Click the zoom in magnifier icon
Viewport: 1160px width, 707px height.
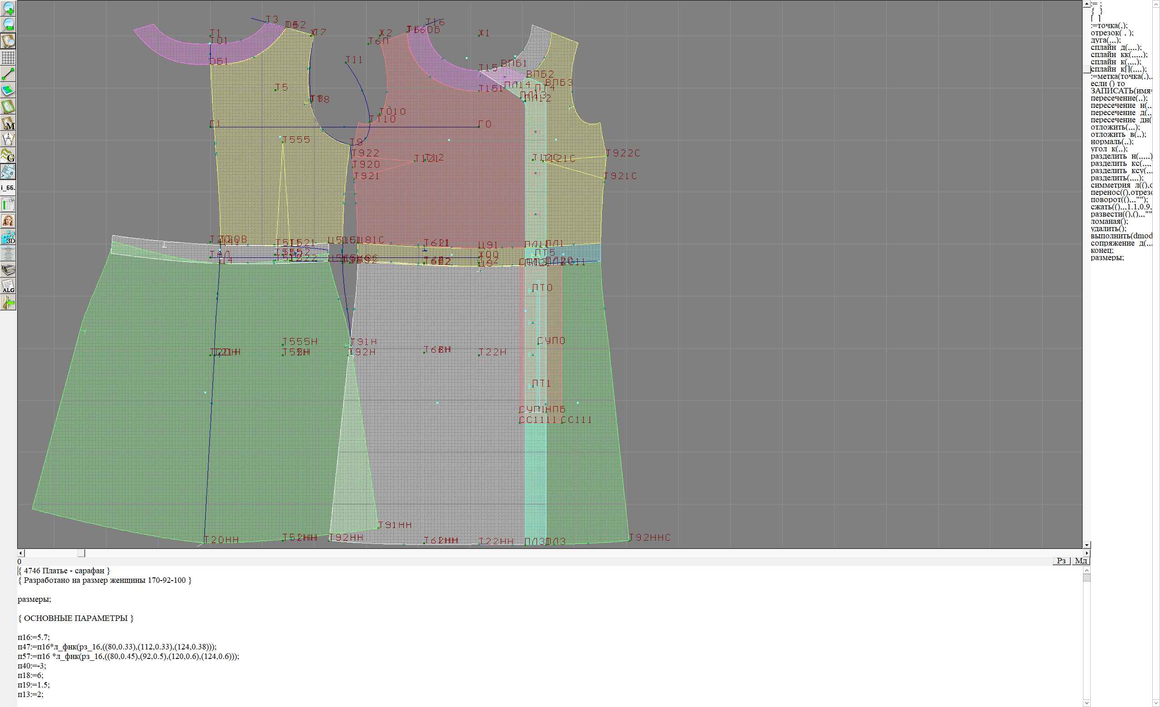pyautogui.click(x=8, y=8)
